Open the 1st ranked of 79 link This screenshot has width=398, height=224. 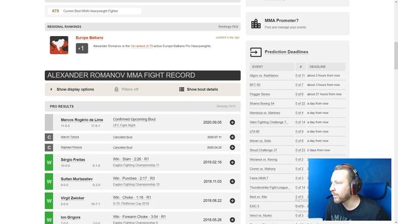click(142, 46)
